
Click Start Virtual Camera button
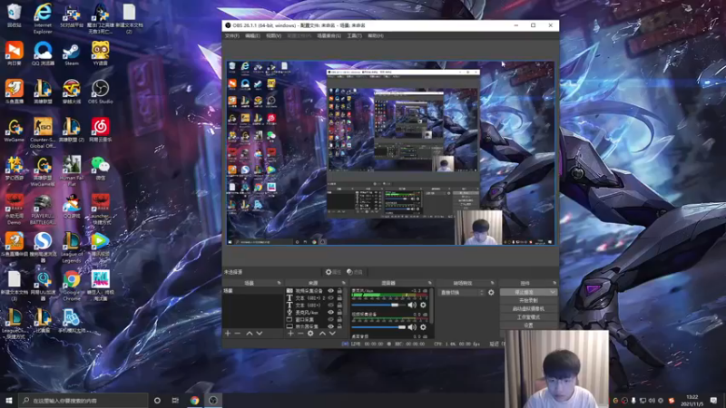[x=528, y=309]
